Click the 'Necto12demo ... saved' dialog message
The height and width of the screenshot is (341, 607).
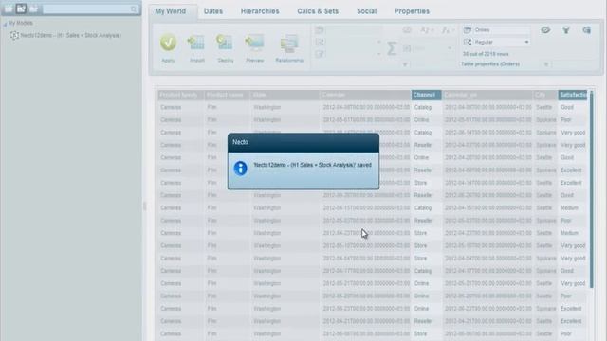(312, 165)
